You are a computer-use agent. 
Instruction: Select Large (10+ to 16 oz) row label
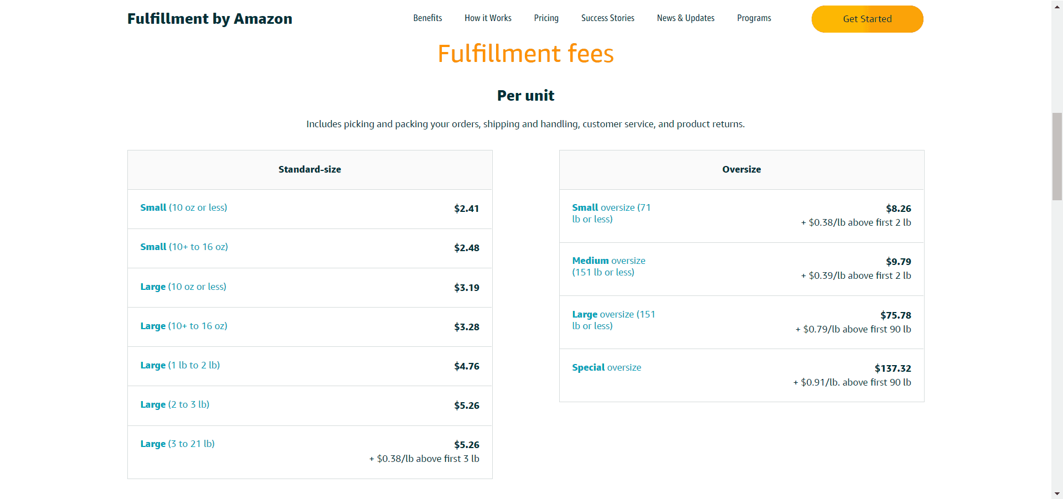(x=184, y=326)
